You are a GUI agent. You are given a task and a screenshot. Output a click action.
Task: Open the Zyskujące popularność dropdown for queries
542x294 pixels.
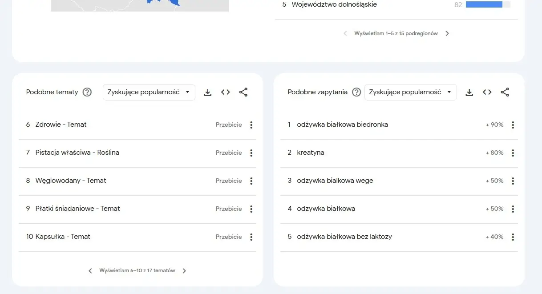coord(410,92)
